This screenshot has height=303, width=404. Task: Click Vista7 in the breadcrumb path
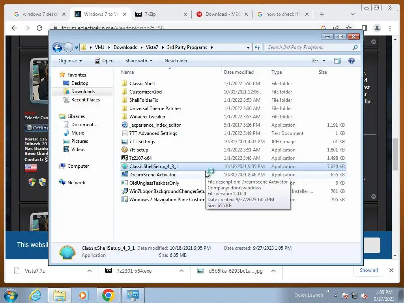coord(152,47)
